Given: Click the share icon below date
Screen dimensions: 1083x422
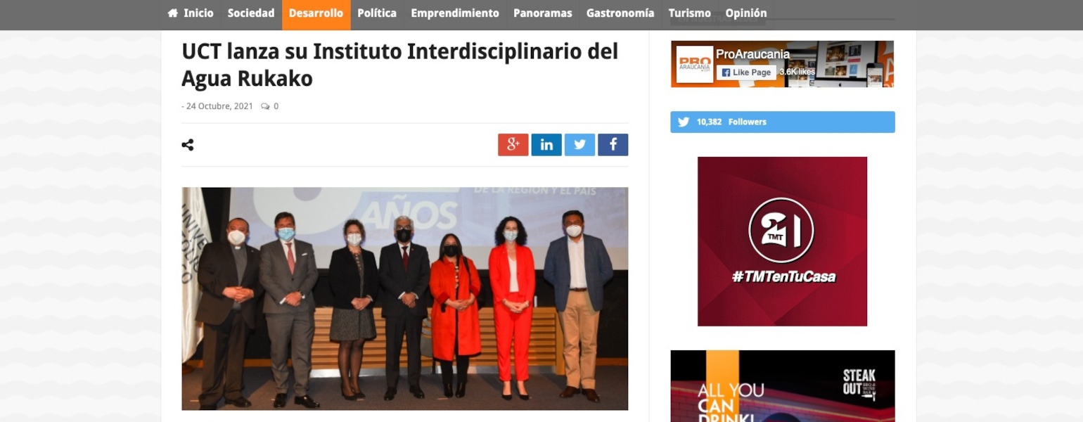Looking at the screenshot, I should coord(188,145).
